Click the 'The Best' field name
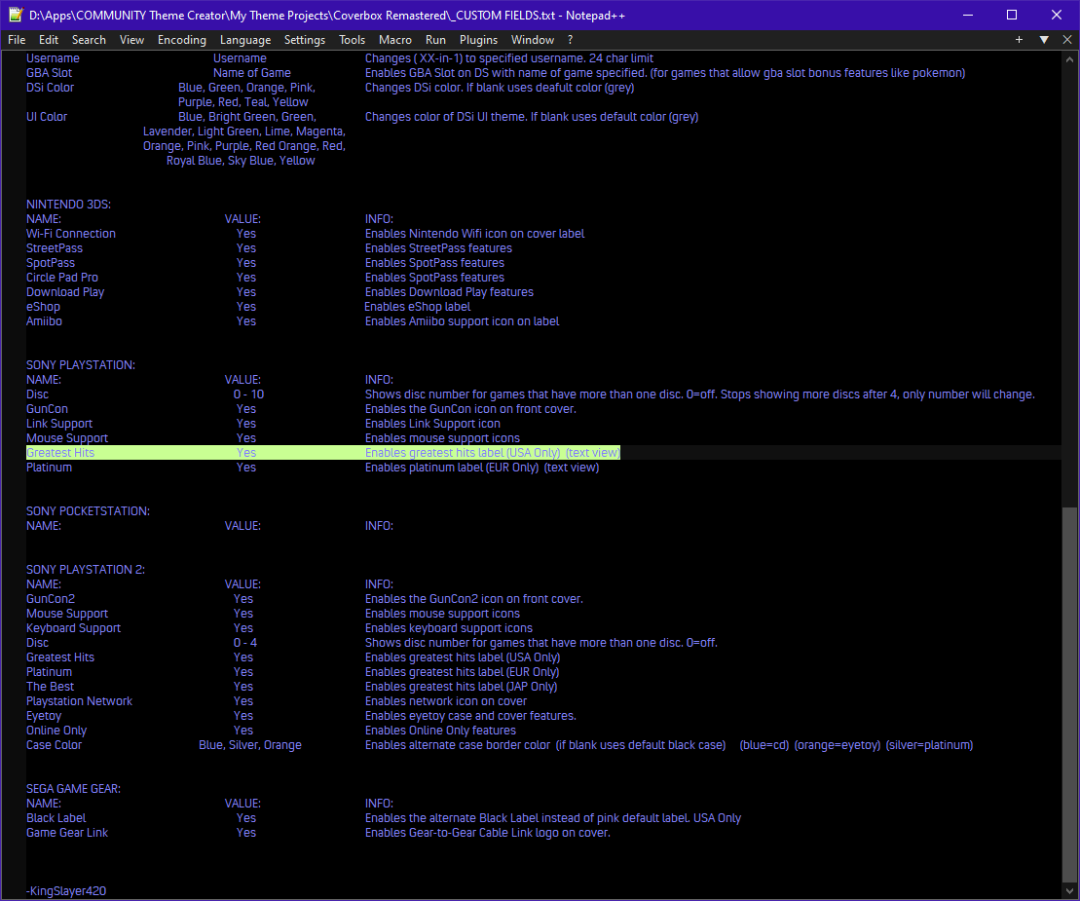Image resolution: width=1080 pixels, height=901 pixels. click(x=50, y=686)
